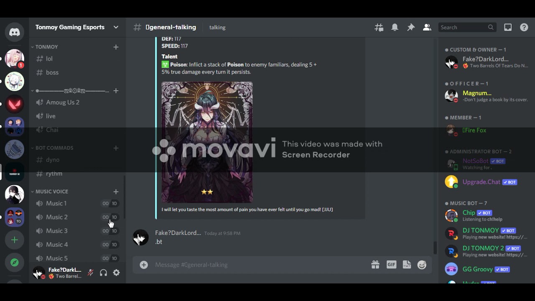Join the live voice channel
Viewport: 535px width, 301px height.
tap(77, 116)
